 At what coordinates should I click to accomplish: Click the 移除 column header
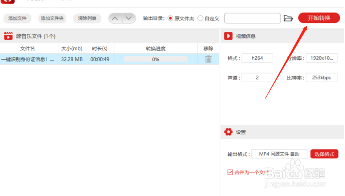208,49
